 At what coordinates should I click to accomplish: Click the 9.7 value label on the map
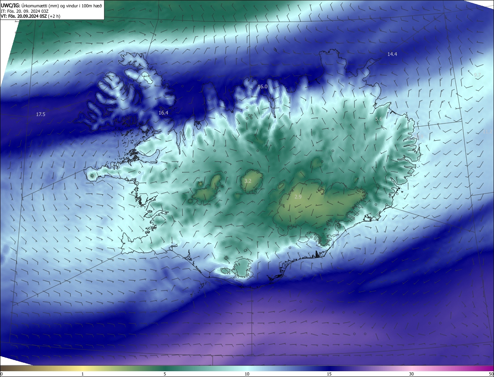tap(477, 75)
